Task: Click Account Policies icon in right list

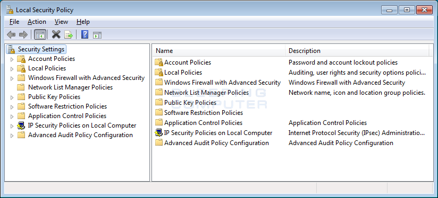Action: pyautogui.click(x=159, y=62)
